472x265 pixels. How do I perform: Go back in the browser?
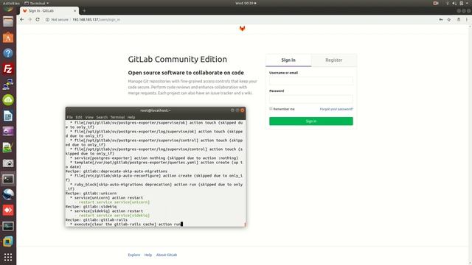21,20
